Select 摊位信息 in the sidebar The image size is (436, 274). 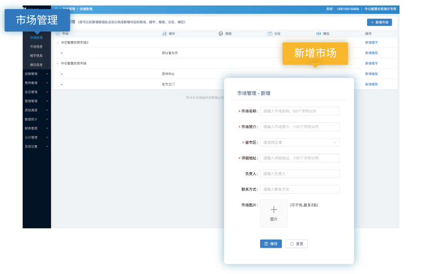click(37, 65)
